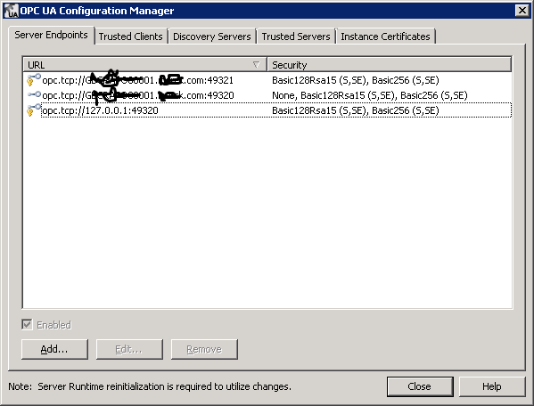Click the OPC UA app icon in the title bar
The width and height of the screenshot is (534, 406).
(12, 11)
